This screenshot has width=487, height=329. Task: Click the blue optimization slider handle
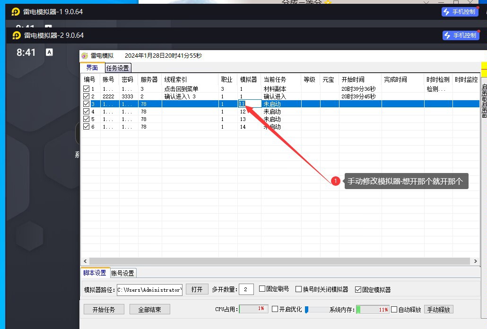(x=306, y=310)
